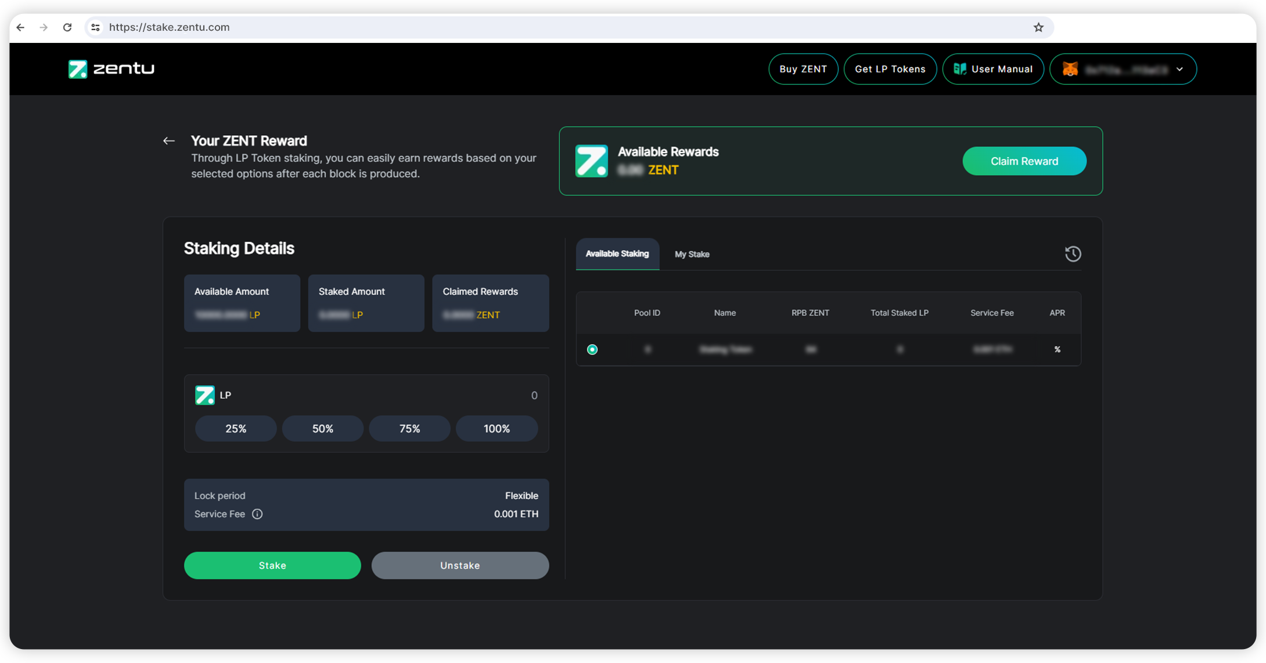
Task: Reload the page in browser
Action: click(67, 27)
